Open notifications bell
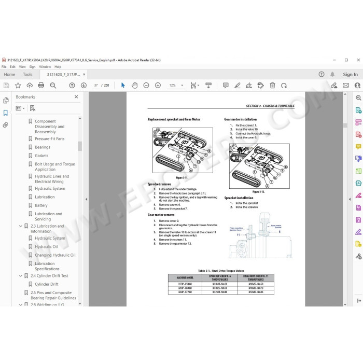This screenshot has height=363, width=363. click(332, 74)
